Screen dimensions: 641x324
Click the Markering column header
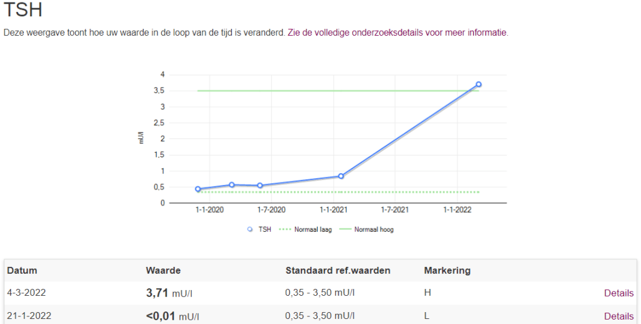[x=447, y=271]
